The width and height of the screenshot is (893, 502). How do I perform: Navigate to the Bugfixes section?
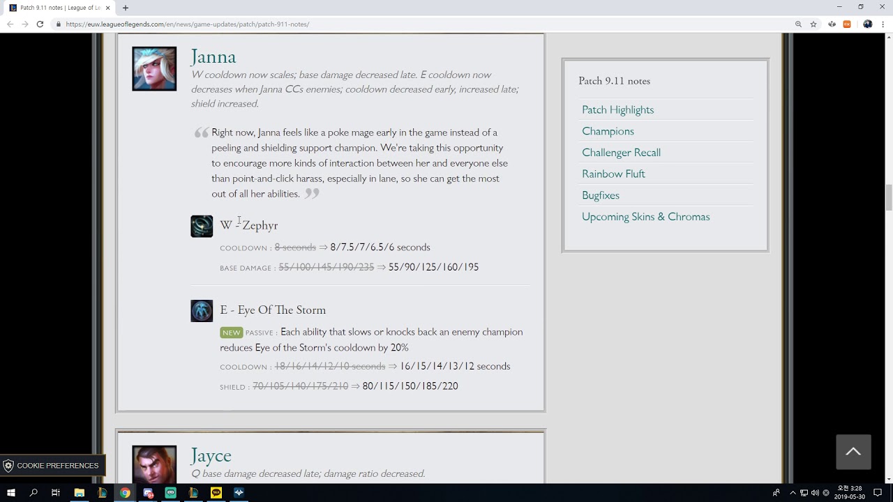(x=601, y=195)
